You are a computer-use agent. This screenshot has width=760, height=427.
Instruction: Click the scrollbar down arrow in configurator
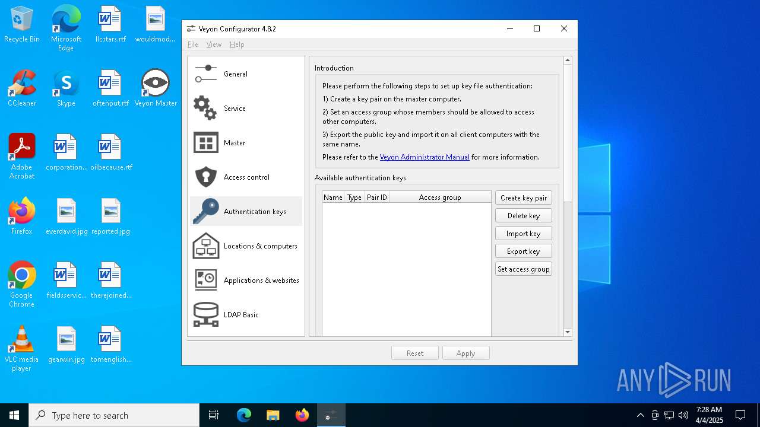coord(568,332)
